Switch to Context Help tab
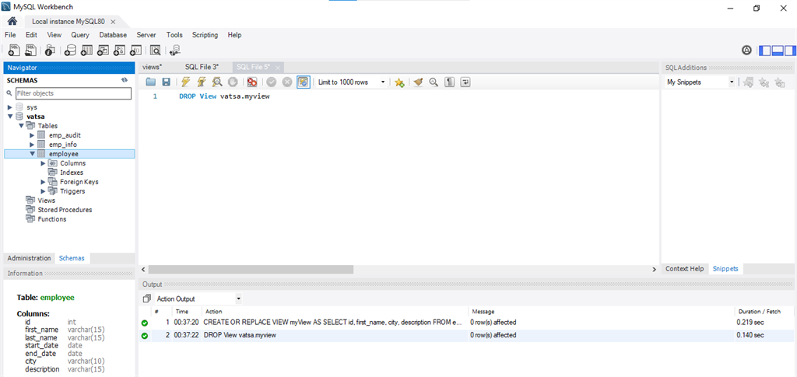The image size is (797, 377). 685,269
